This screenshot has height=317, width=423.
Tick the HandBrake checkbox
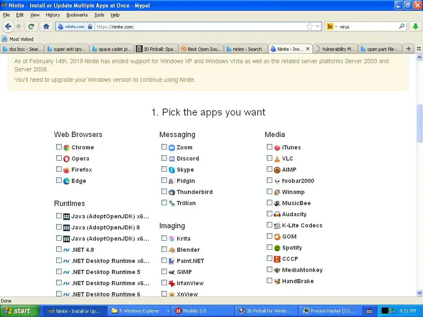click(x=269, y=280)
